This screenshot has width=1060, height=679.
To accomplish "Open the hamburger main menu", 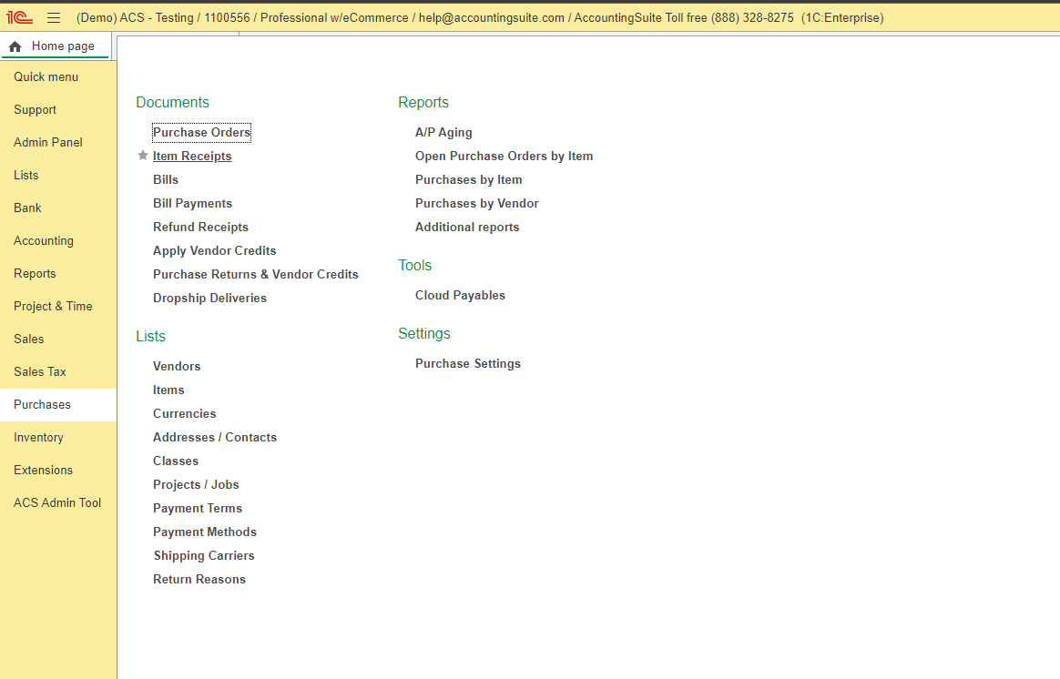I will pyautogui.click(x=54, y=18).
